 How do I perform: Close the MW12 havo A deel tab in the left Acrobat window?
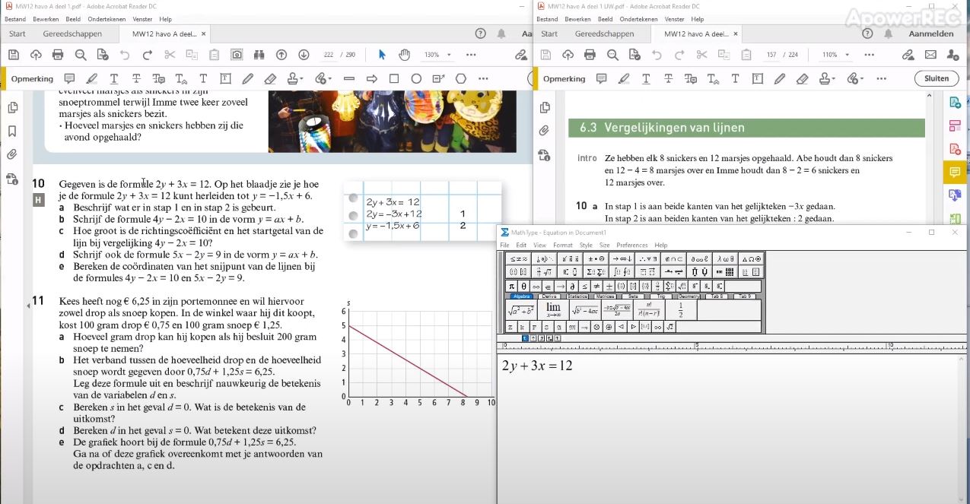(203, 33)
